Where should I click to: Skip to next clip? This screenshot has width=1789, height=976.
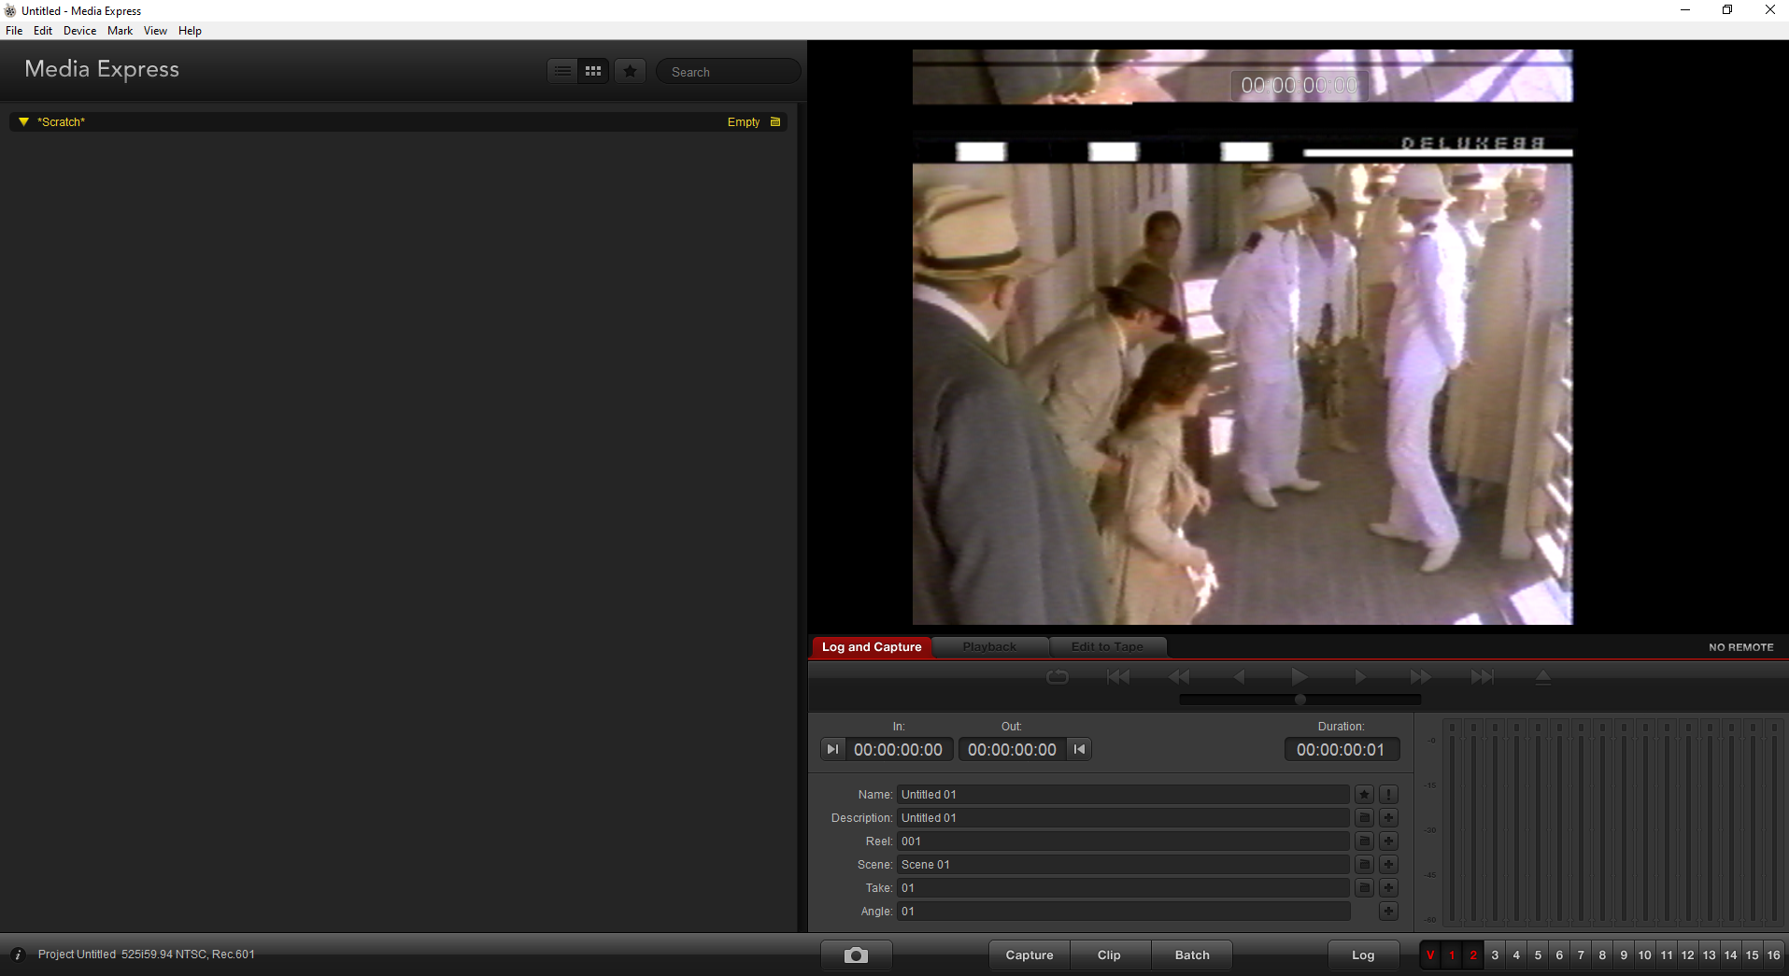(1483, 677)
